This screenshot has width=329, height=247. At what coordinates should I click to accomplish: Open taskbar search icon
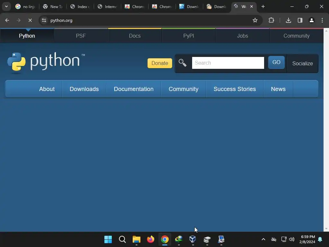pos(122,239)
